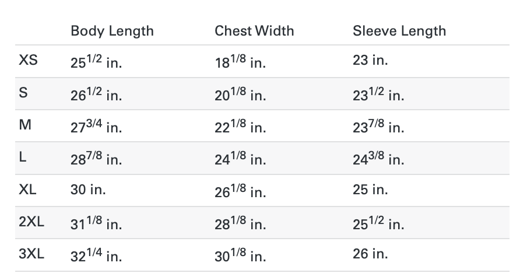Select the 2XL size row label
This screenshot has height=273, width=513.
click(x=31, y=222)
